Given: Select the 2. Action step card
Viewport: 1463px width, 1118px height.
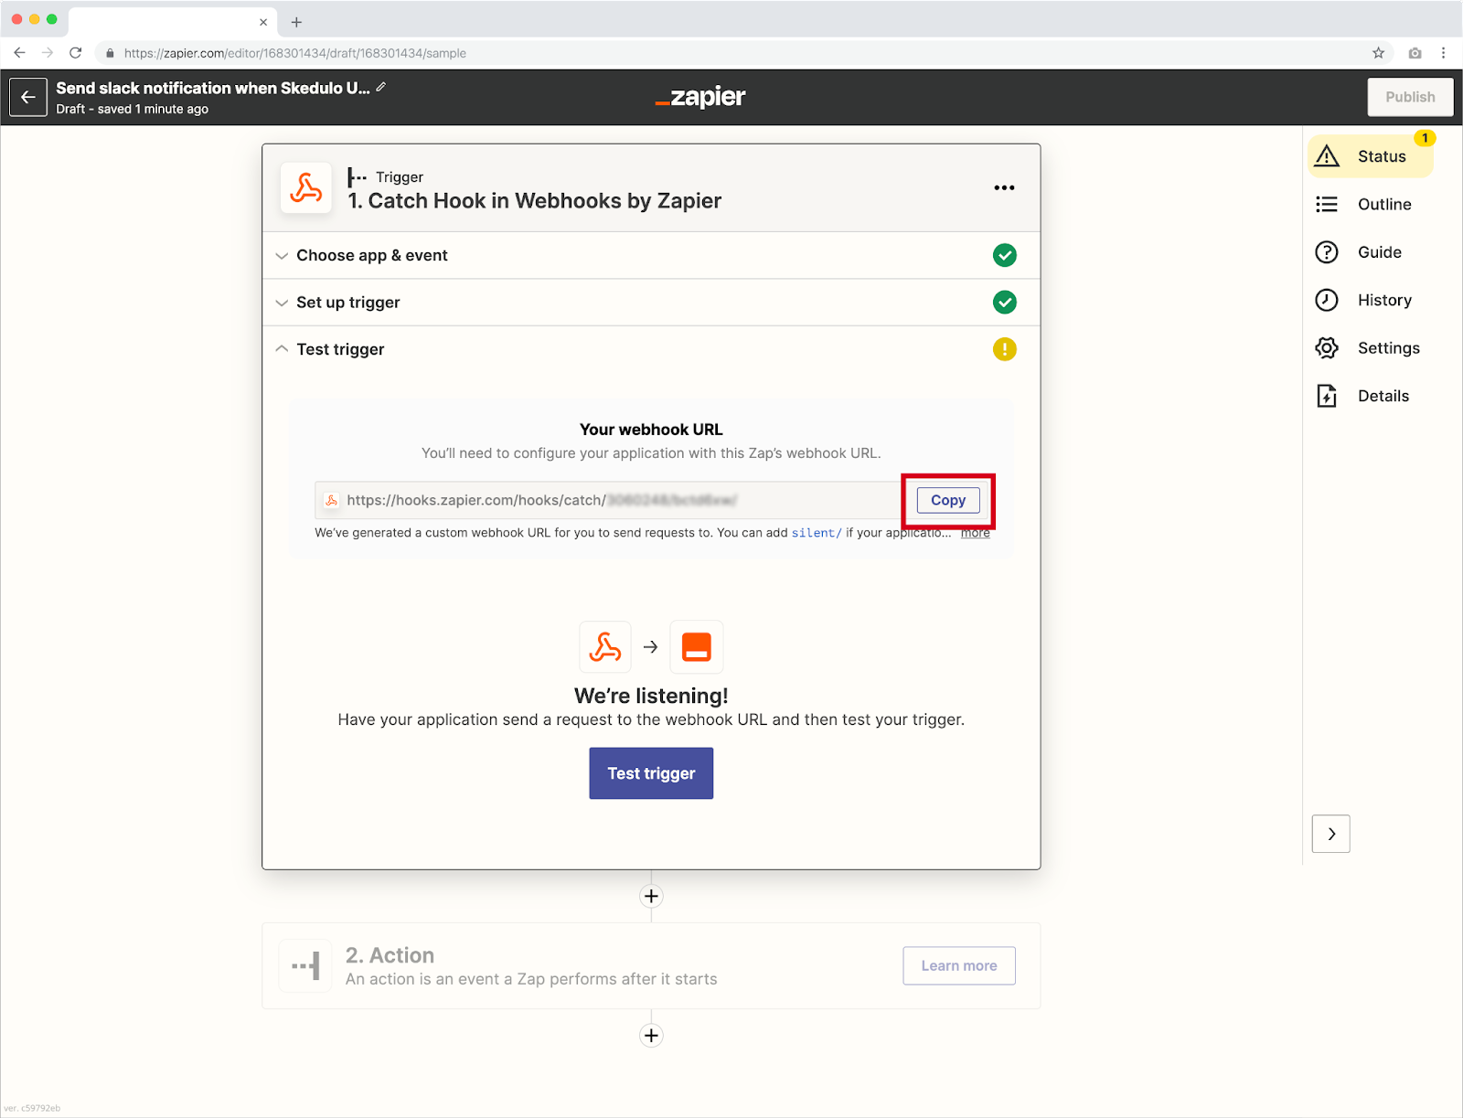Looking at the screenshot, I should 651,965.
